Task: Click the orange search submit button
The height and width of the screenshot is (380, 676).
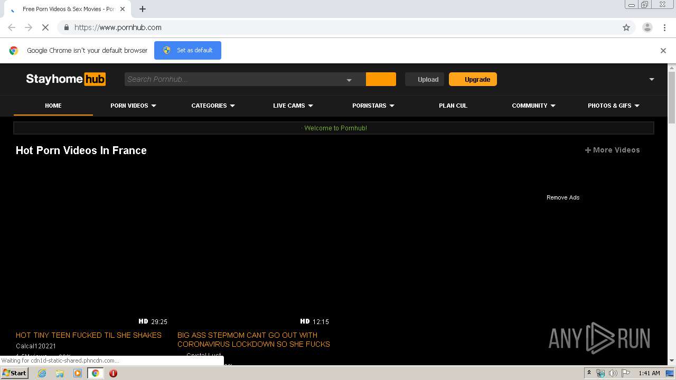Action: 381,79
